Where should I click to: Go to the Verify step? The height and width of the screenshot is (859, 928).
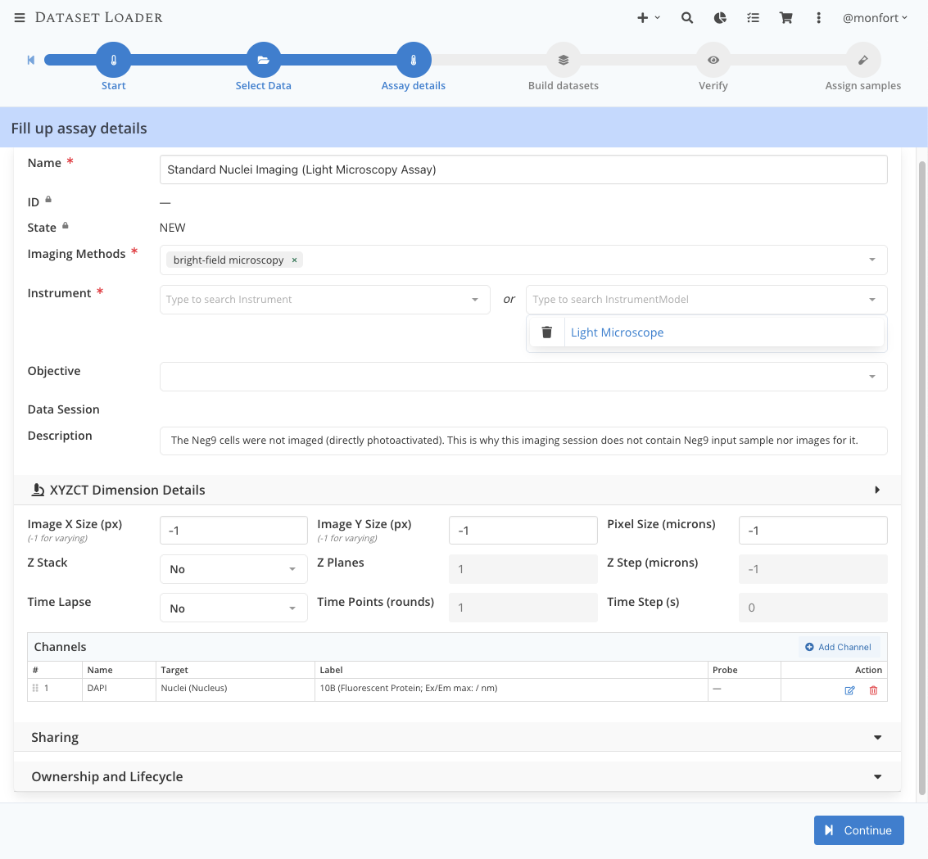[x=713, y=60]
